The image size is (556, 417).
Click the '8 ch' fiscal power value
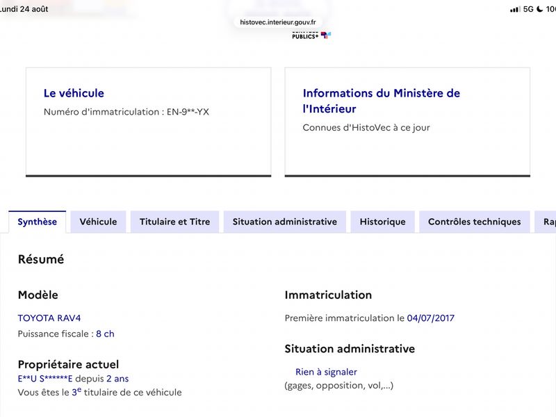106,334
